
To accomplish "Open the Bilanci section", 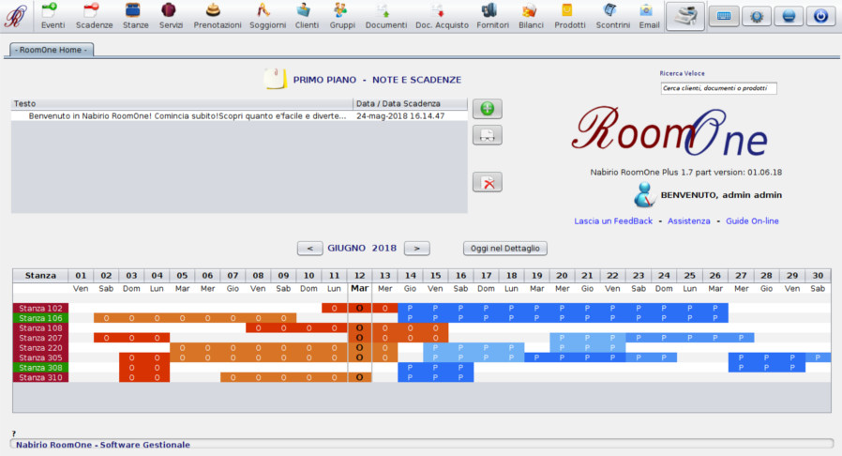I will (x=531, y=16).
